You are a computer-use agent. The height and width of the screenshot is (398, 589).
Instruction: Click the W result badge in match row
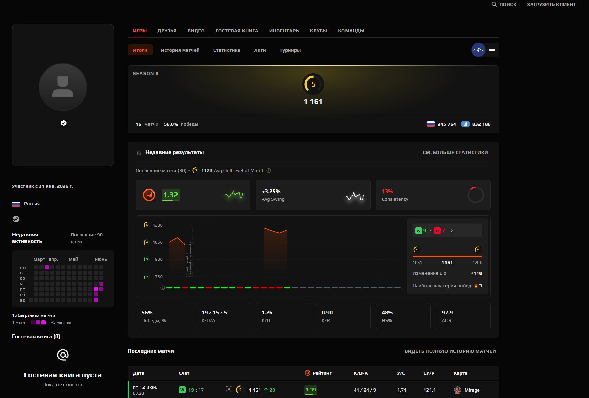182,390
